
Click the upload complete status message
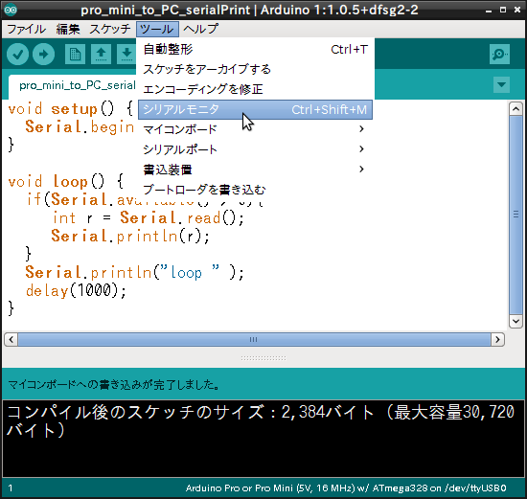(114, 384)
